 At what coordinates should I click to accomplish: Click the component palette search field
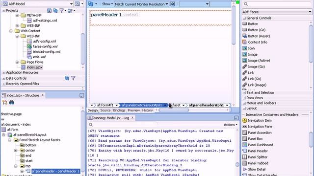point(278,4)
